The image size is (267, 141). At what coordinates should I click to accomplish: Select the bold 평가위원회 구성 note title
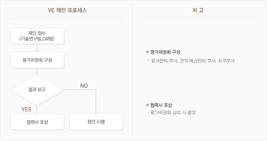tap(165, 52)
